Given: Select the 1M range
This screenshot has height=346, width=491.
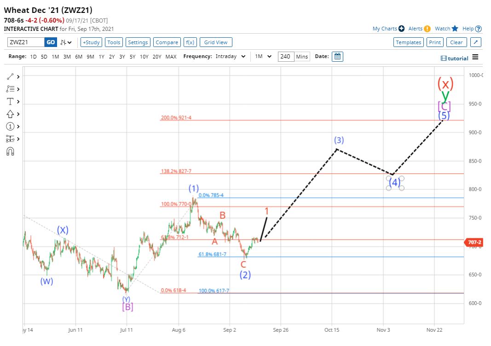Looking at the screenshot, I should coord(55,57).
